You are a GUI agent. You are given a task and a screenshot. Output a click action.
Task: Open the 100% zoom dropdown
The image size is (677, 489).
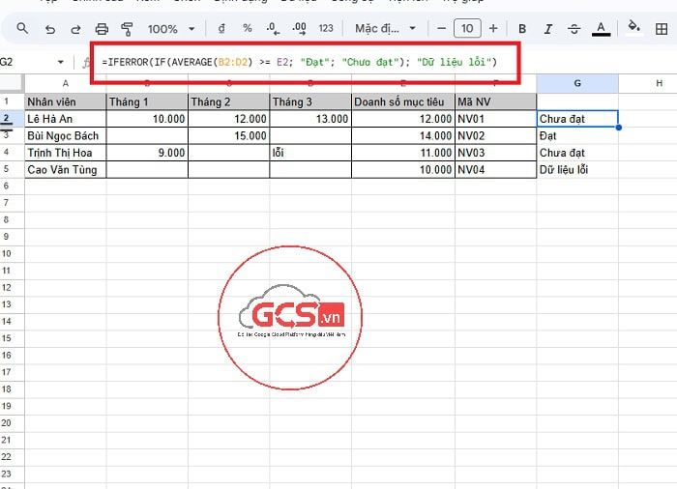pos(171,29)
